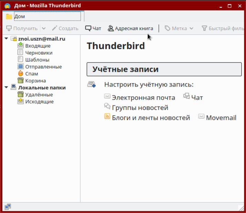Click the Группы новостей icon

(107, 106)
